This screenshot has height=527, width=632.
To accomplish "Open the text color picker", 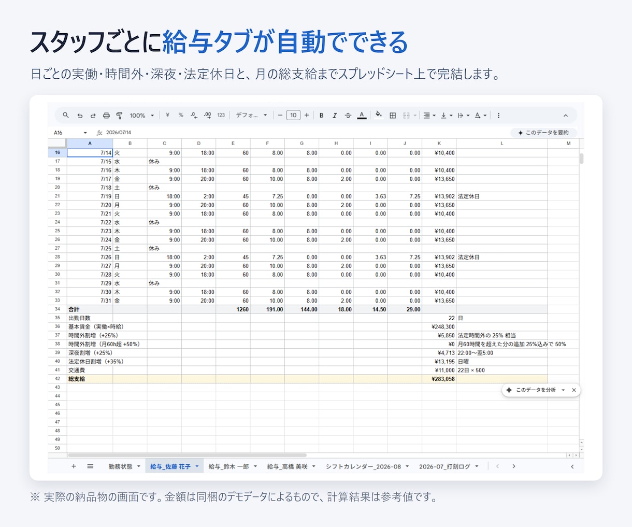I will point(362,116).
